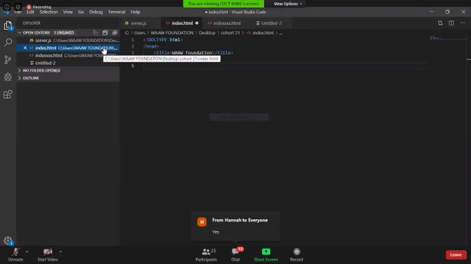Click the WAAW Foundation title text on line 3
The image size is (471, 264).
(193, 53)
